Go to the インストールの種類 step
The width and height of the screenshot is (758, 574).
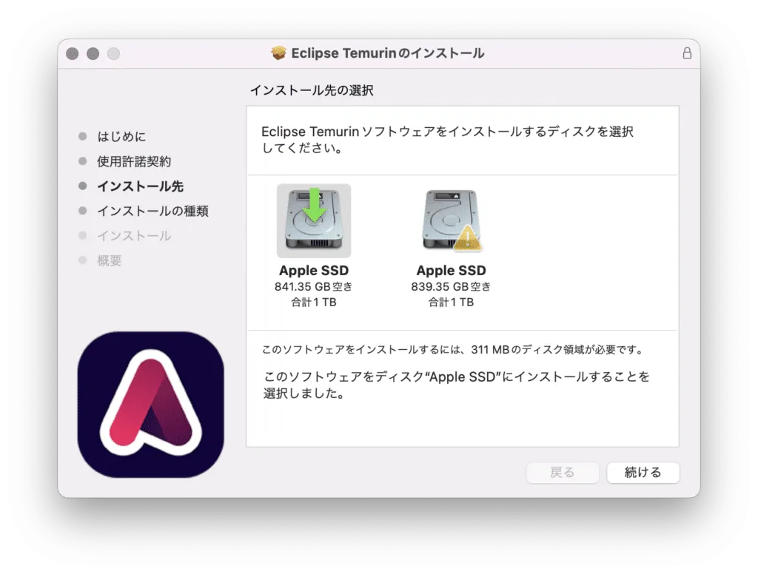pos(152,211)
